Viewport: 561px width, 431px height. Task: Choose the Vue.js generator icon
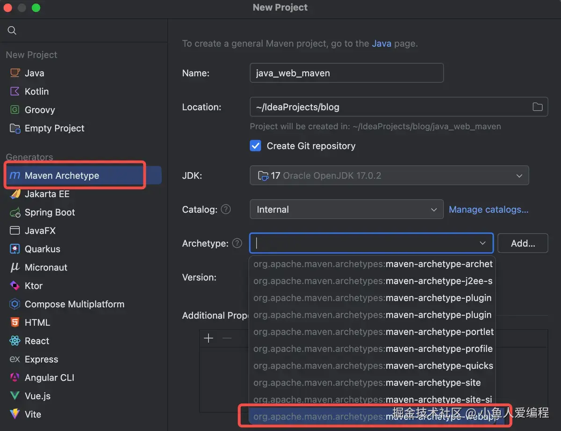15,396
